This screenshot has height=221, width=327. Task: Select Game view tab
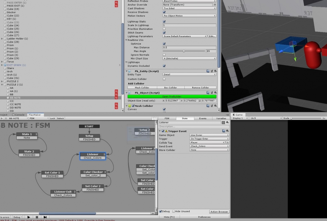tap(238, 115)
